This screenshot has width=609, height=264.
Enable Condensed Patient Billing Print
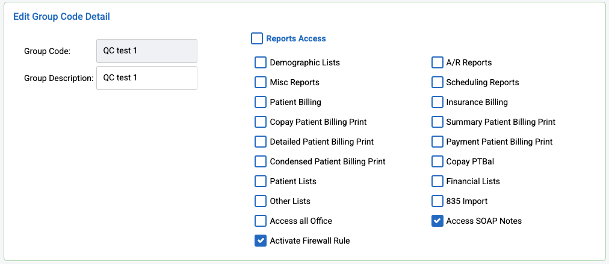click(261, 161)
